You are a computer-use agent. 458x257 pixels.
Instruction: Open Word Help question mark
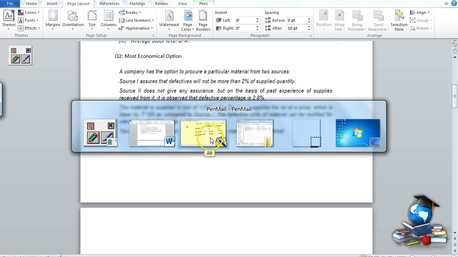454,4
